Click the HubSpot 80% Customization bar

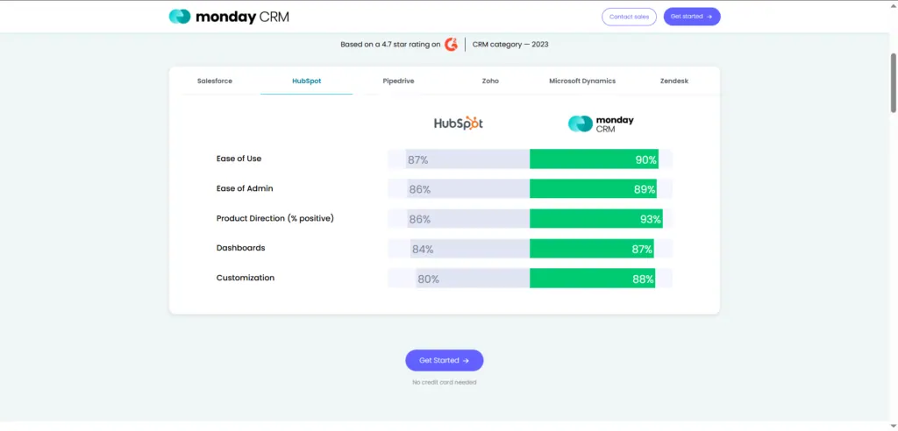473,279
